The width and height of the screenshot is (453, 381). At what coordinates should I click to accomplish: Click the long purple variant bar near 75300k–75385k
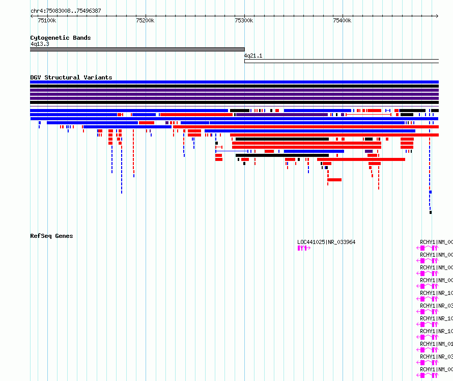point(282,115)
